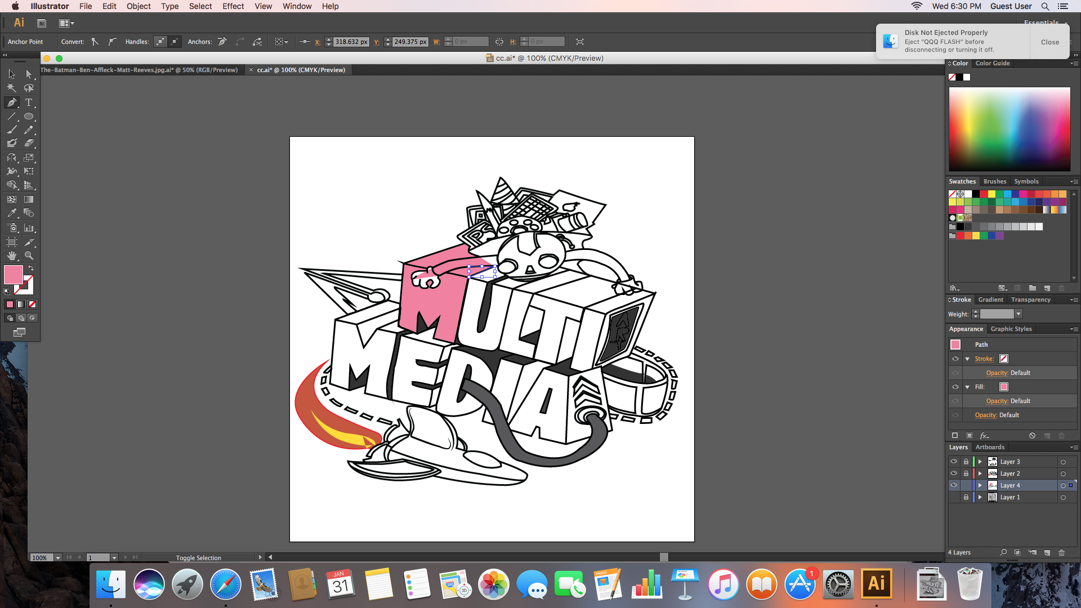The width and height of the screenshot is (1081, 608).
Task: Click the pink Fill color box in toolbox
Action: point(14,275)
